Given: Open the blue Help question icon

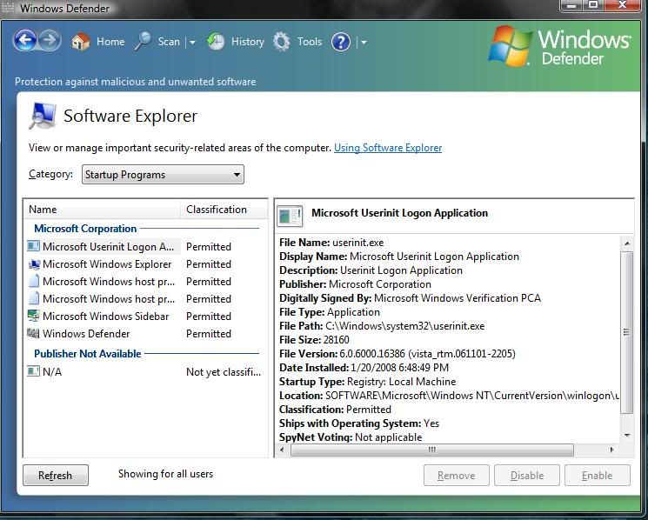Looking at the screenshot, I should click(x=341, y=42).
